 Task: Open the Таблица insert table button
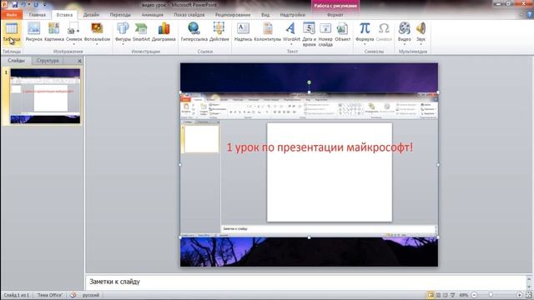(11, 33)
